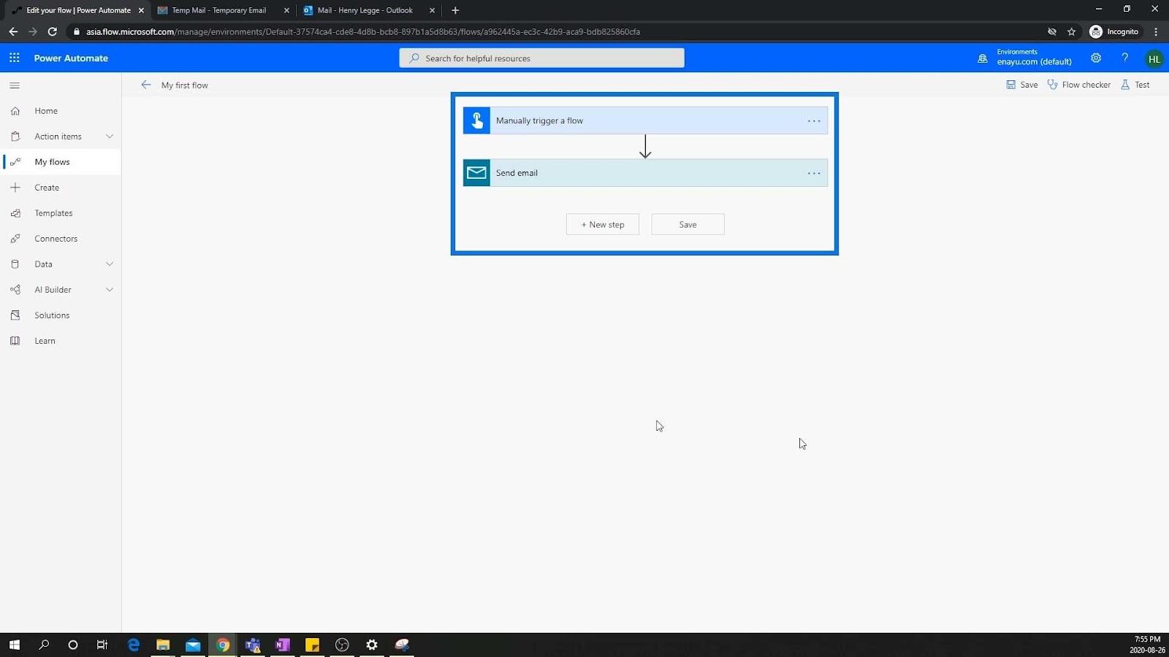Viewport: 1169px width, 657px height.
Task: Expand the Action items chevron
Action: 110,137
